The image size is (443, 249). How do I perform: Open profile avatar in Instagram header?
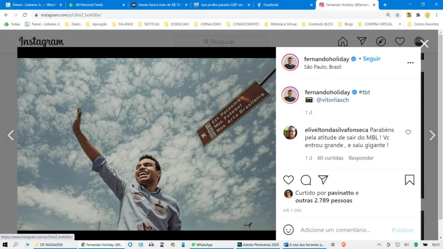[418, 41]
